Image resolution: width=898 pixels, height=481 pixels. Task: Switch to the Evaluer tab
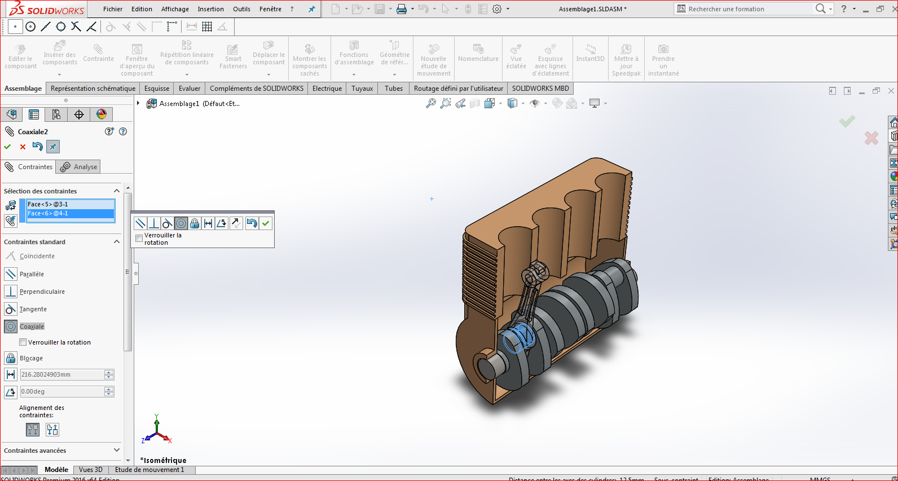(190, 89)
